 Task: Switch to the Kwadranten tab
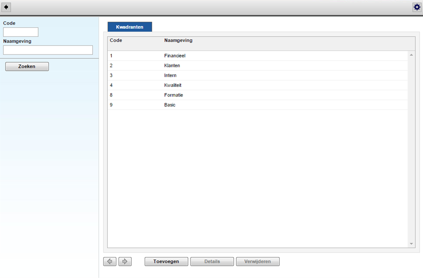tap(130, 27)
